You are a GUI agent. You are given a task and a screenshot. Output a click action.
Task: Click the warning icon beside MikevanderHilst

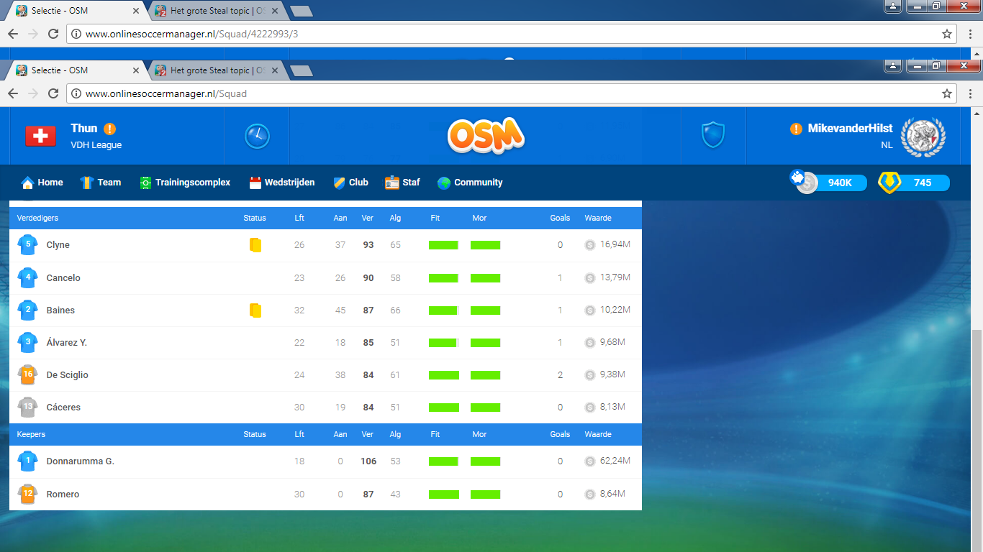(x=796, y=129)
